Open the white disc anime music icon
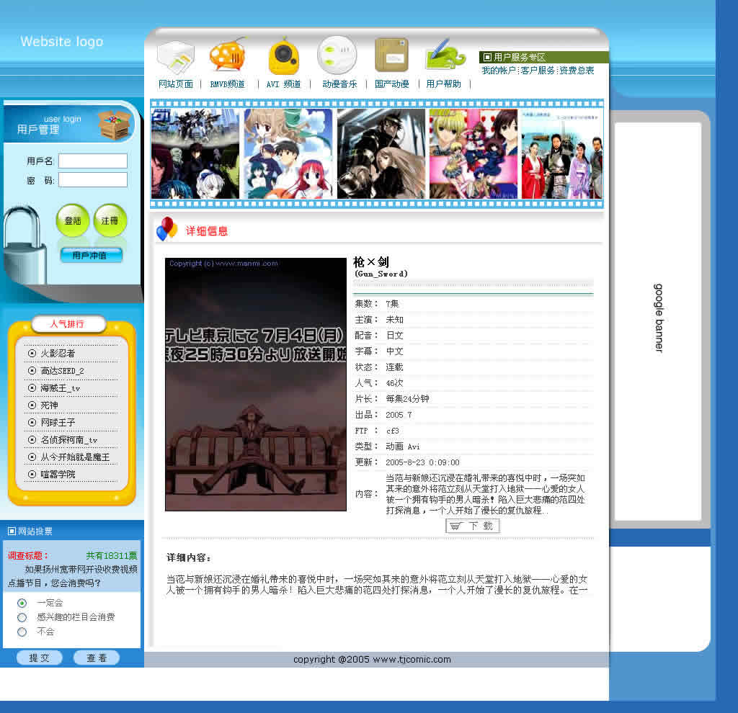 pyautogui.click(x=337, y=55)
